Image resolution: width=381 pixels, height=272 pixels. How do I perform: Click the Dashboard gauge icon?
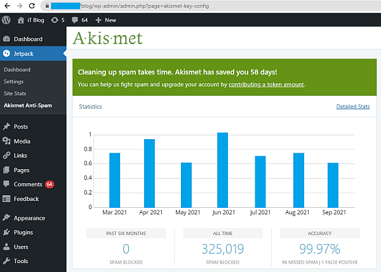click(6, 39)
